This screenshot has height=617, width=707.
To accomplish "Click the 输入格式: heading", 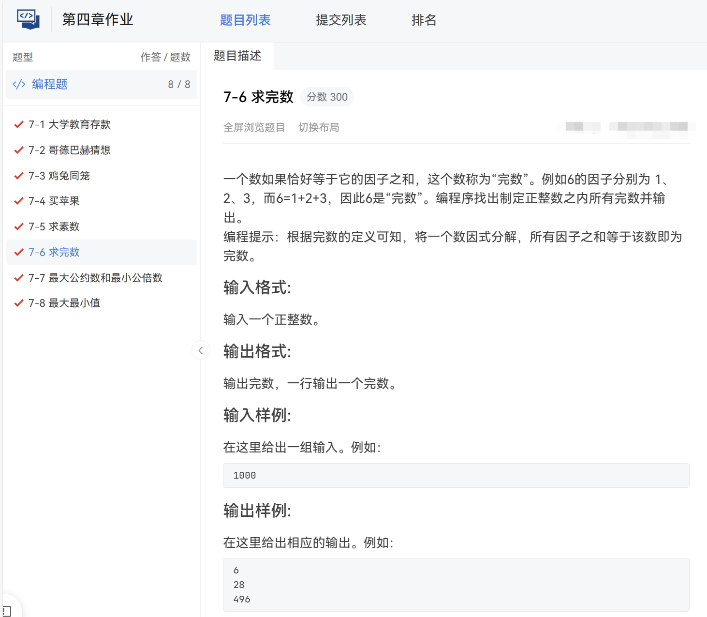I will [x=257, y=287].
